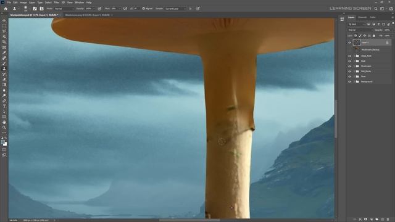The width and height of the screenshot is (395, 222).
Task: Expand the Background group
Action: [354, 82]
